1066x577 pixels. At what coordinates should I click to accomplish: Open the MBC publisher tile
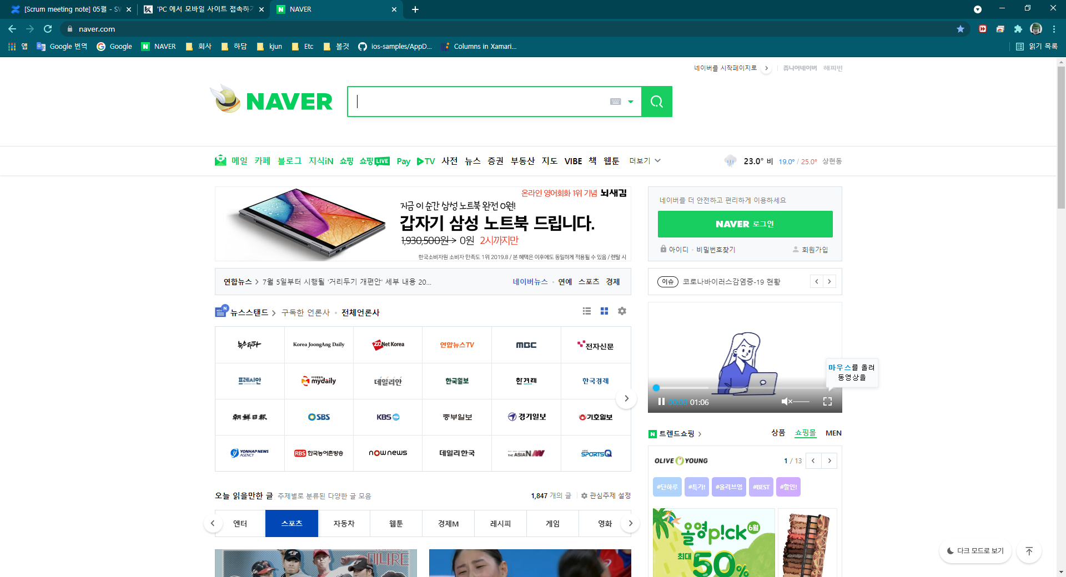(526, 345)
